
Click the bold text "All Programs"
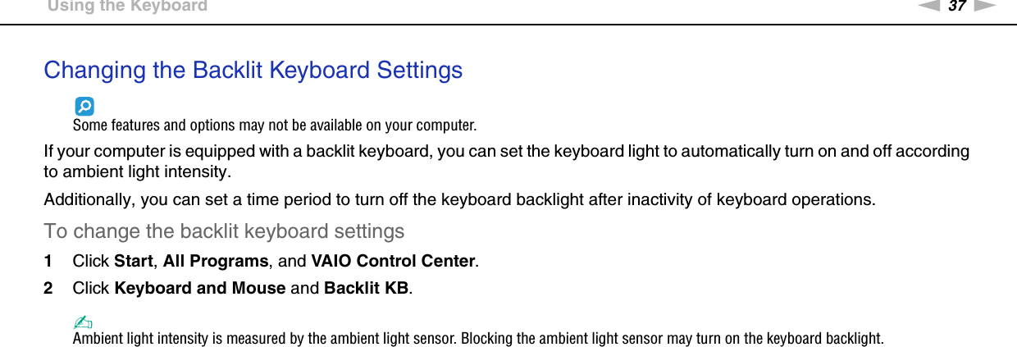[x=216, y=262]
